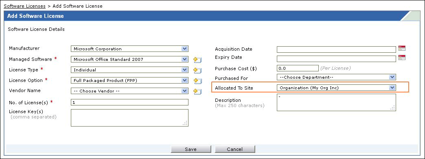This screenshot has height=159, width=425.
Task: Open the Manufacturer dropdown
Action: click(x=129, y=49)
